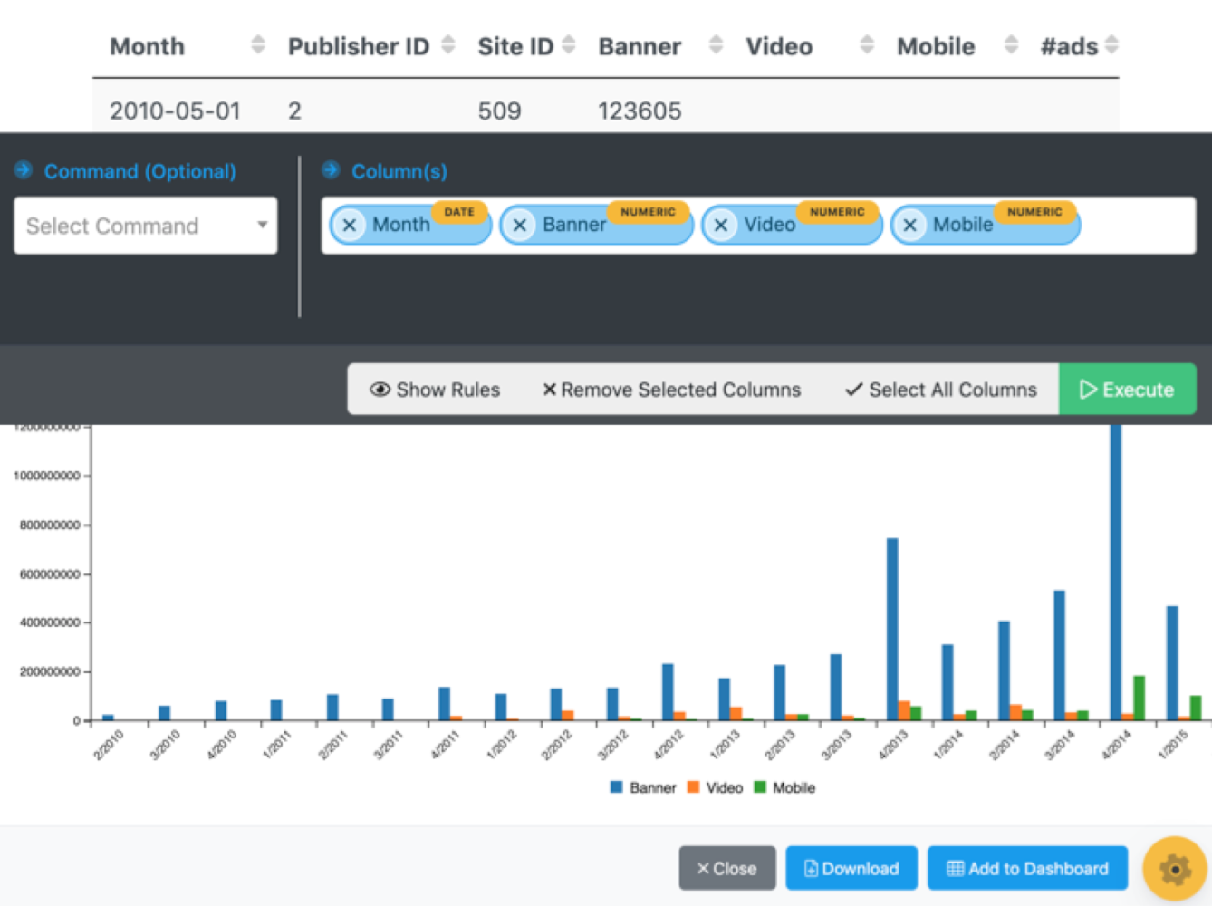Click the 4/2013 Banner bar in chart
Image resolution: width=1212 pixels, height=906 pixels.
[892, 630]
